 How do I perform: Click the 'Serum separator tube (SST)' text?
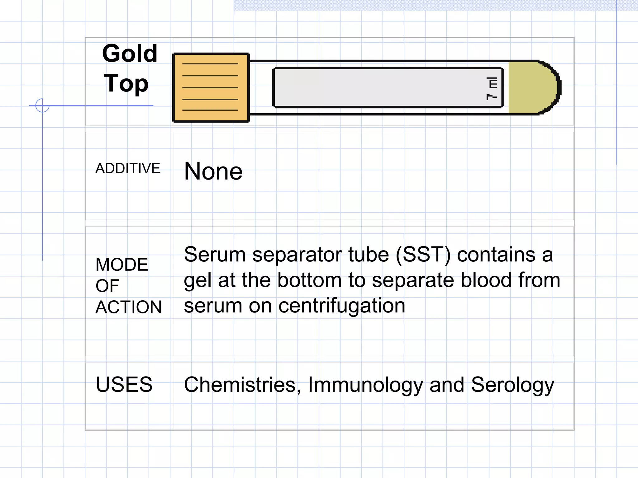click(317, 255)
